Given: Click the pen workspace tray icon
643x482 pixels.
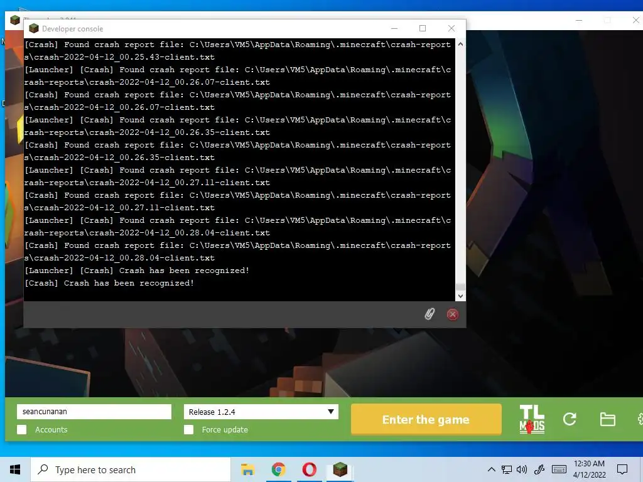Looking at the screenshot, I should coord(539,469).
